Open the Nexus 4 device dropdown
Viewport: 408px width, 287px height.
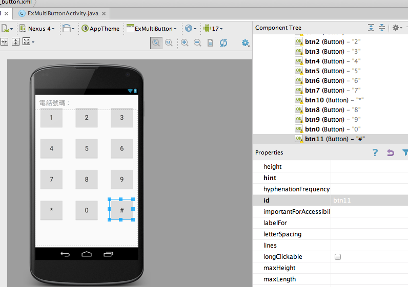coord(38,29)
